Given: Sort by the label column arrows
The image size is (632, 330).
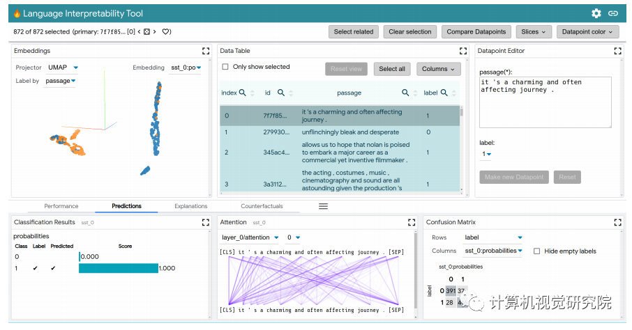Looking at the screenshot, I should tap(454, 93).
